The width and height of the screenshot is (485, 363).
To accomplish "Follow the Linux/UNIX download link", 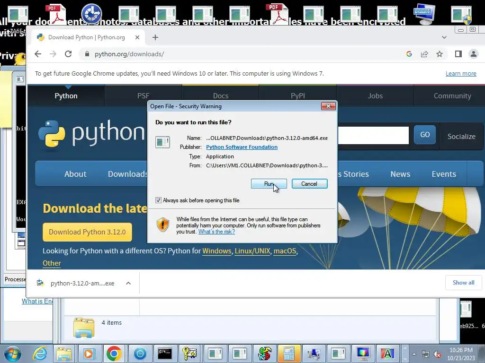I will [252, 251].
